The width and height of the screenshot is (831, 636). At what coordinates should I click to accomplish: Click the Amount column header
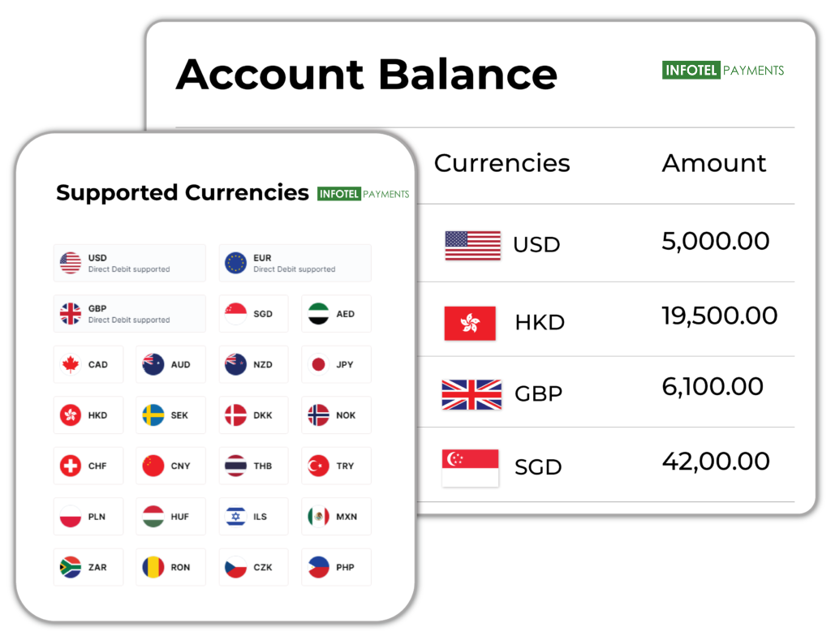point(713,163)
